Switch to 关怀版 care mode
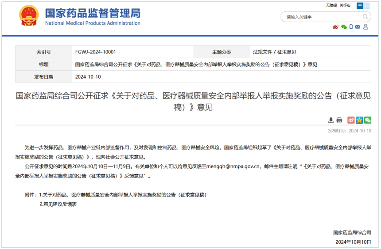The width and height of the screenshot is (381, 249). tap(345, 5)
